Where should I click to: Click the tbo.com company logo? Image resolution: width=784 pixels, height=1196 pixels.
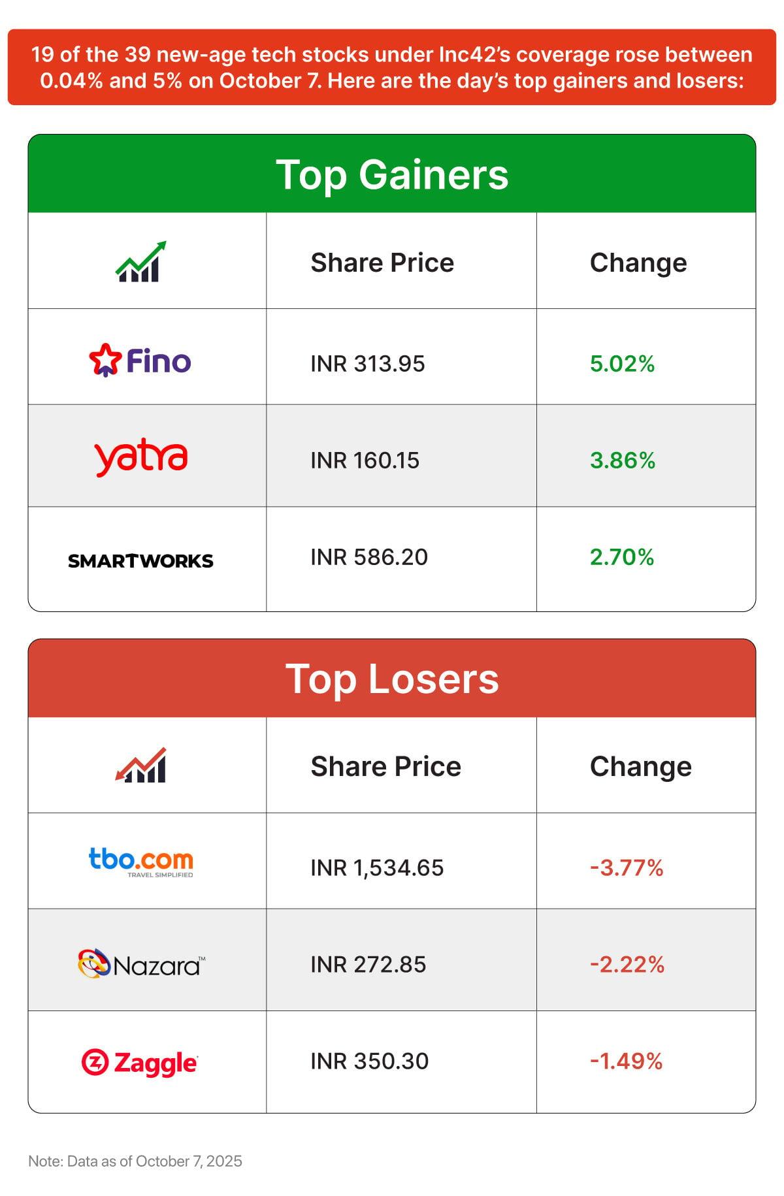point(141,862)
